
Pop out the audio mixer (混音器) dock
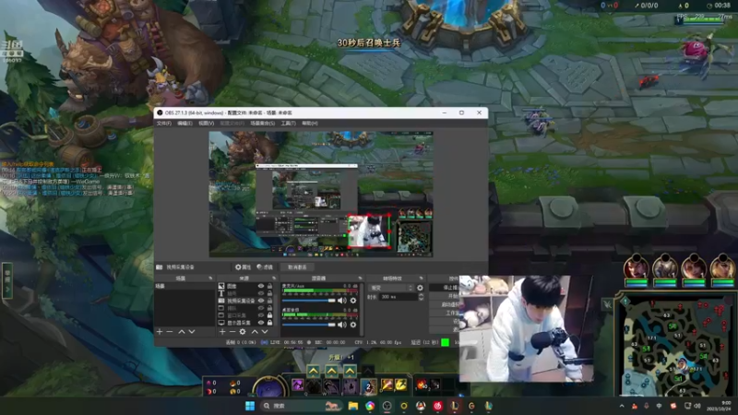[360, 279]
